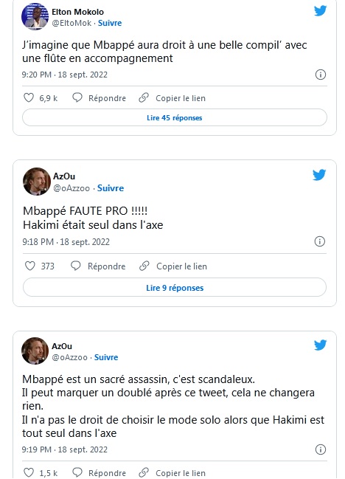Like the tweet with 1,5 k hearts
Screen dimensions: 345x479
coord(29,472)
